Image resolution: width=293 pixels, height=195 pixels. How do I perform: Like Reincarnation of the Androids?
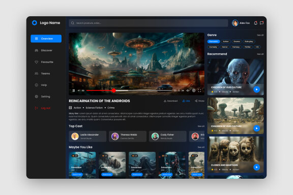186,101
